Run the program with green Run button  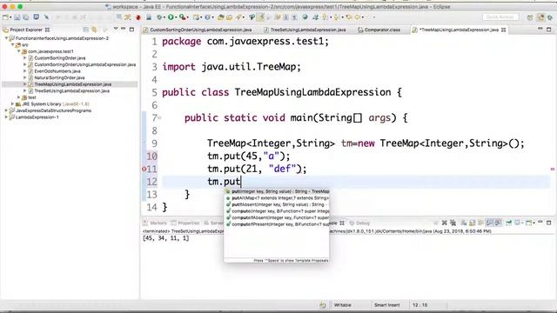(x=171, y=17)
